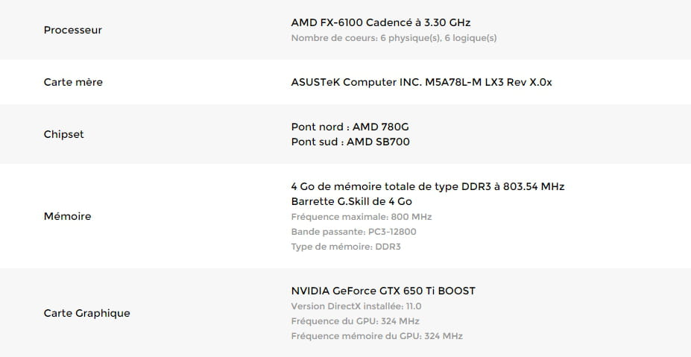This screenshot has height=357, width=691.
Task: Click the Fréquence mémoire du GPU line
Action: 376,336
